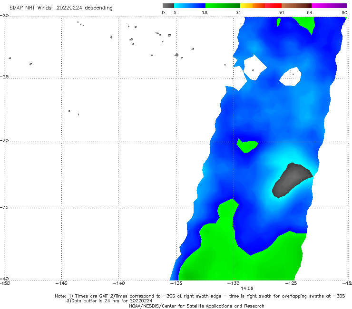Click the longitude label '-140'

pyautogui.click(x=118, y=283)
